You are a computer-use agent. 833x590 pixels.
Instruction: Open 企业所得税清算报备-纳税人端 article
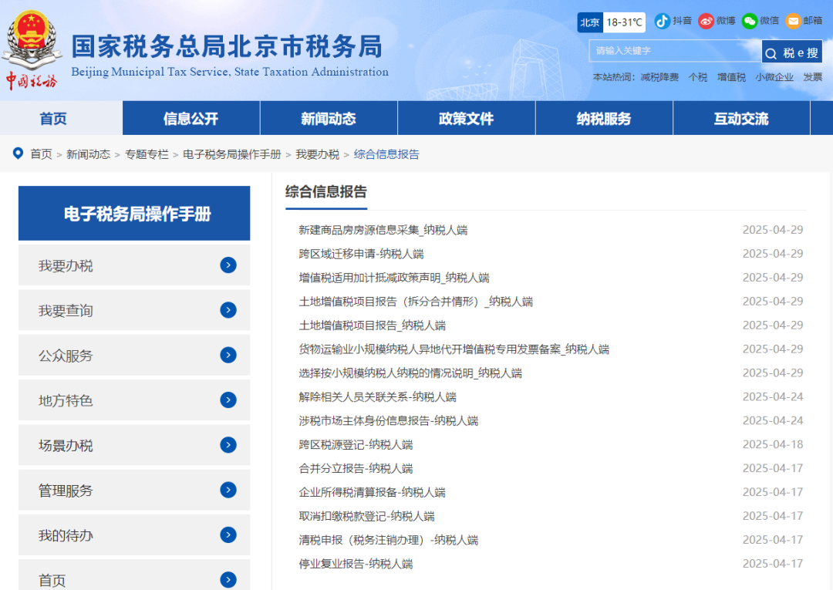pos(372,492)
